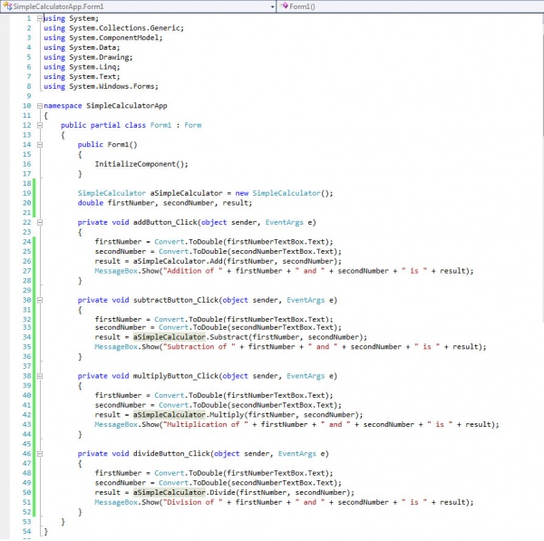544x541 pixels.
Task: Open the Form1() members dropdown
Action: (x=539, y=6)
